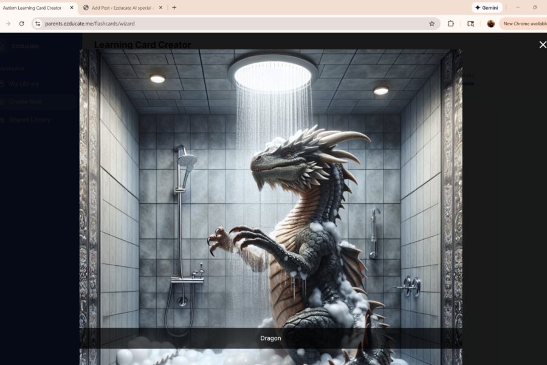Open a new browser tab with the plus

tap(174, 7)
